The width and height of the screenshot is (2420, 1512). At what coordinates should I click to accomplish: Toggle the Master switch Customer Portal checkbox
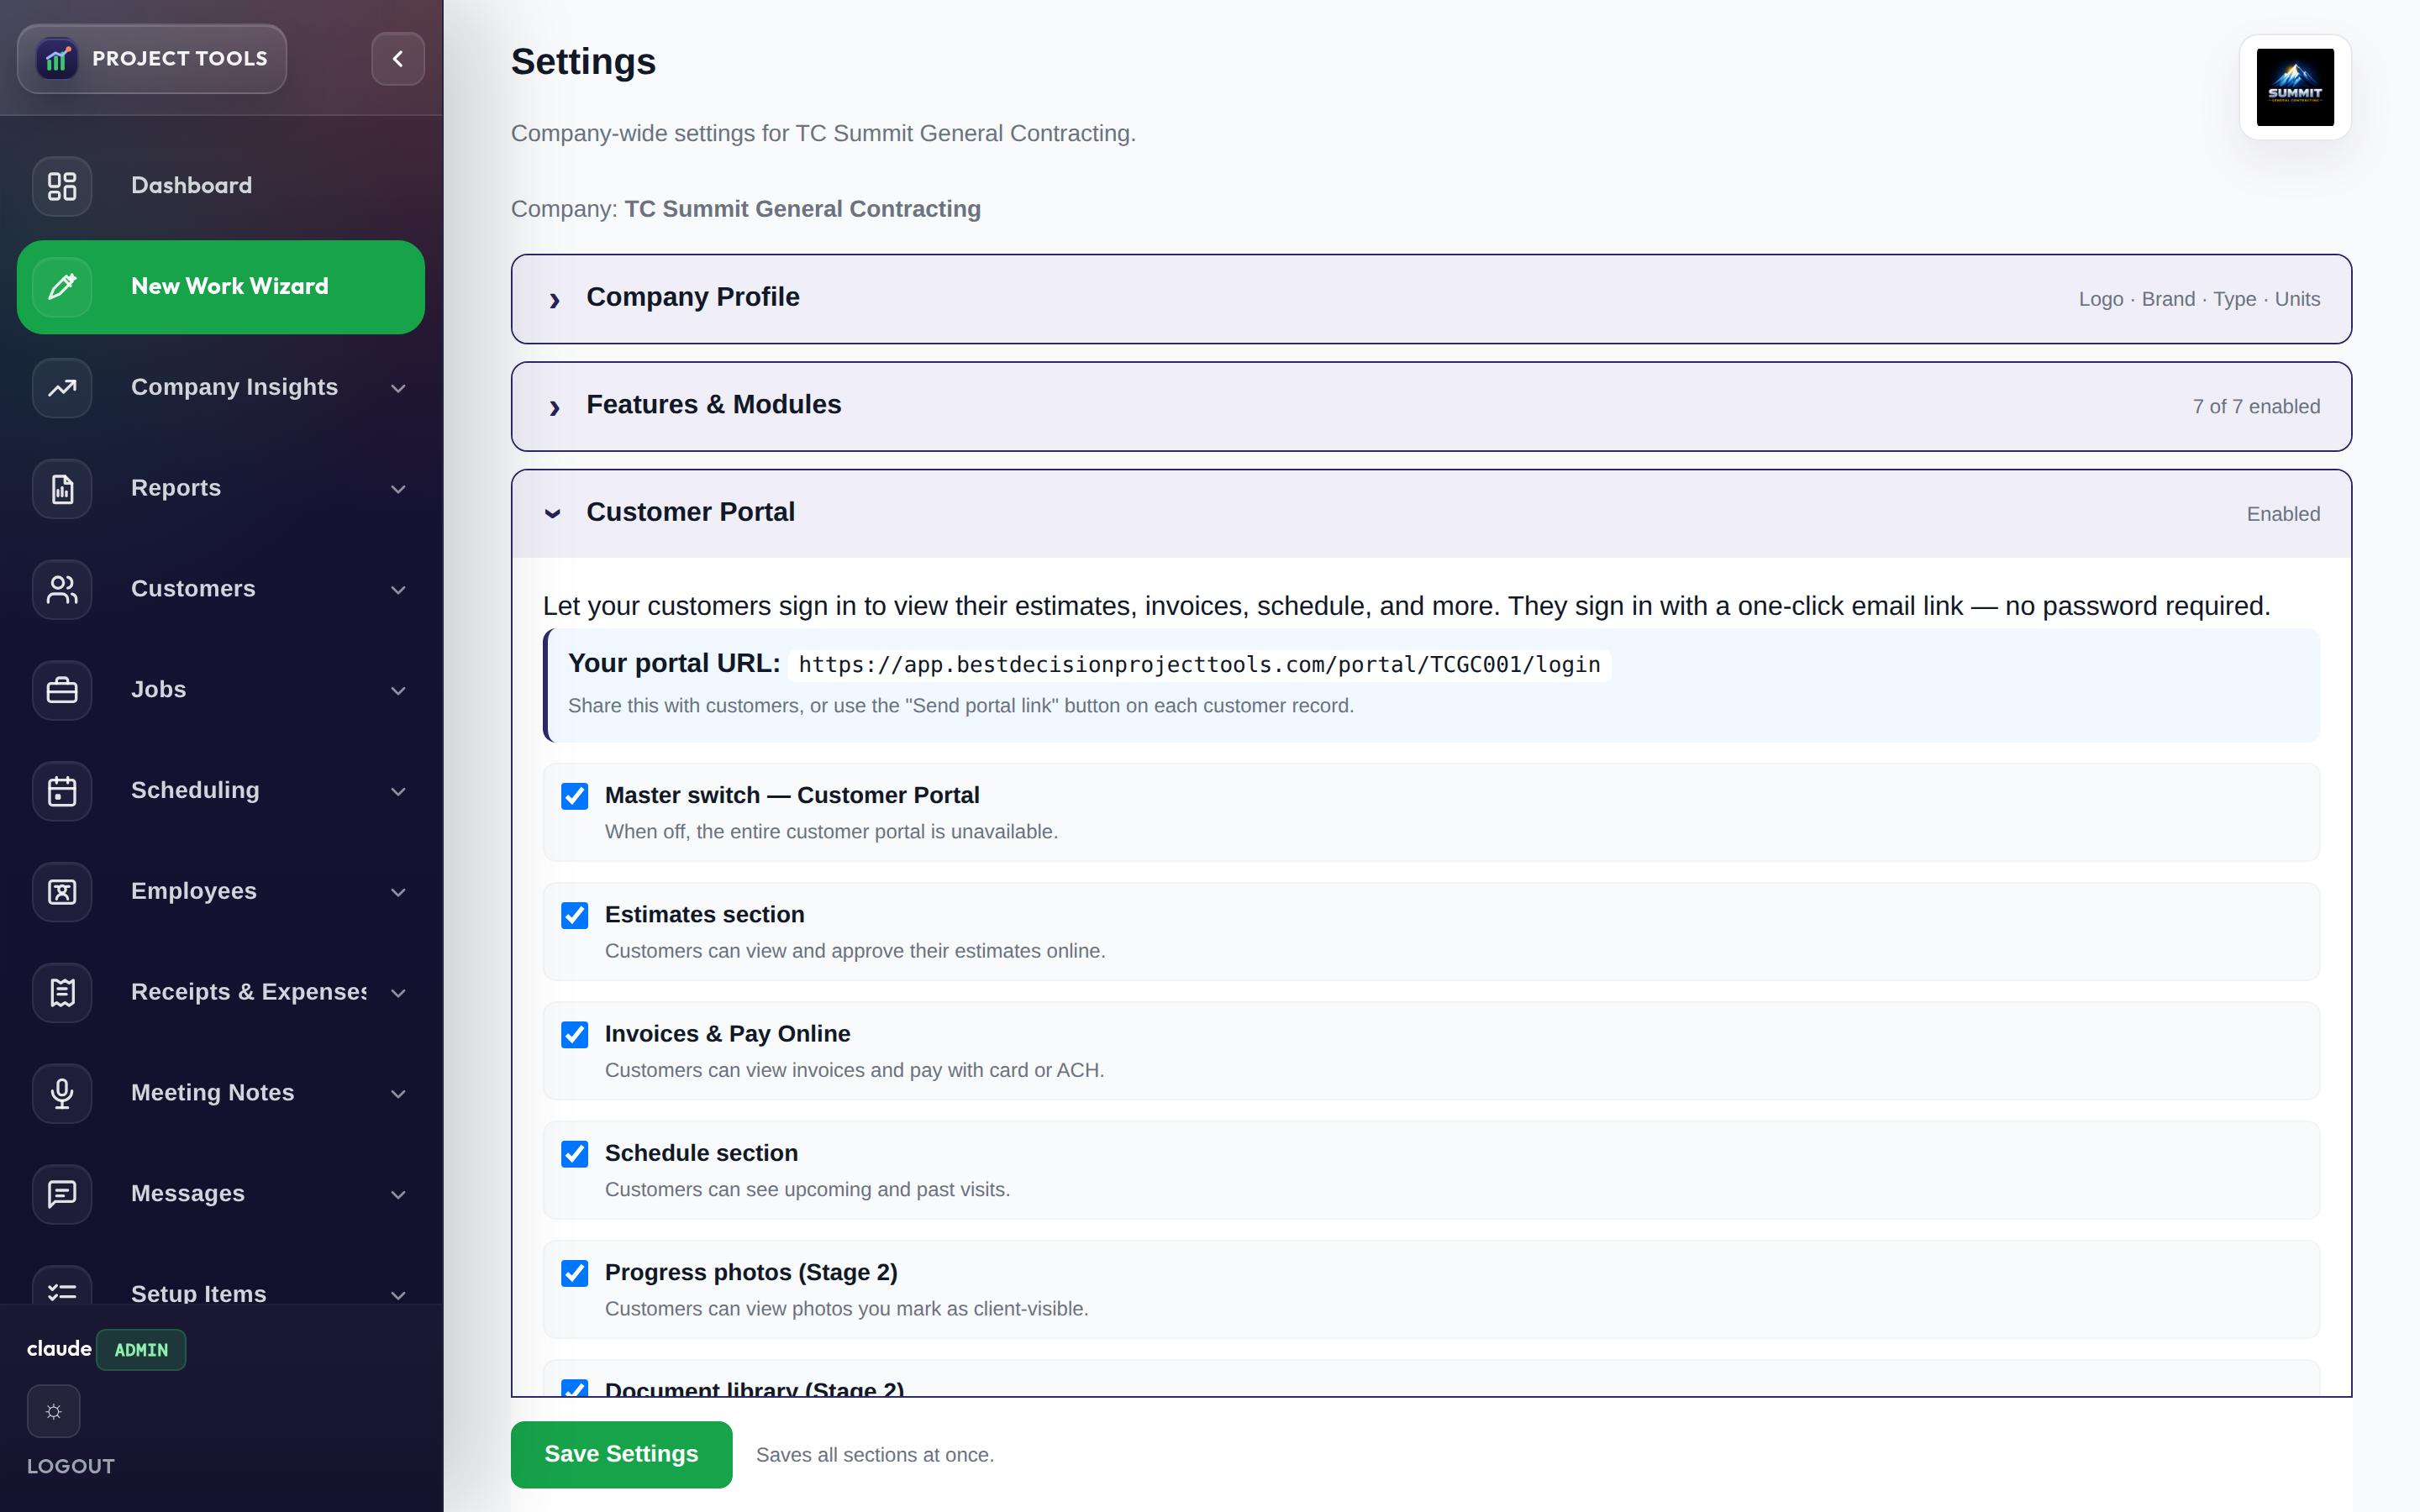pos(575,796)
